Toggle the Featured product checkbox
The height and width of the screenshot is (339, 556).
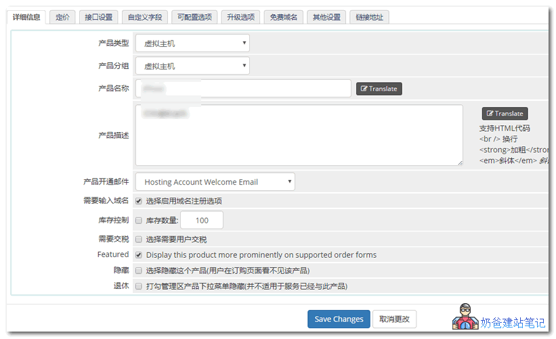point(139,255)
